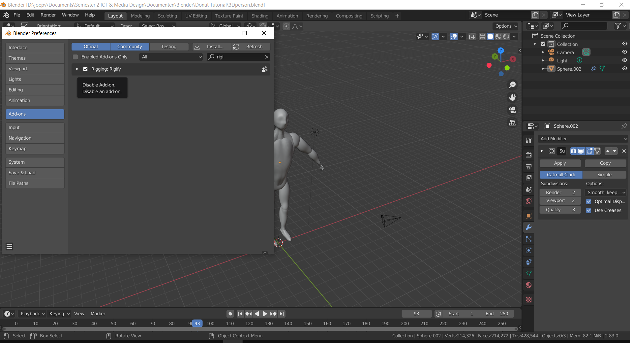Open the Texture properties checker icon
The width and height of the screenshot is (630, 343).
[528, 300]
